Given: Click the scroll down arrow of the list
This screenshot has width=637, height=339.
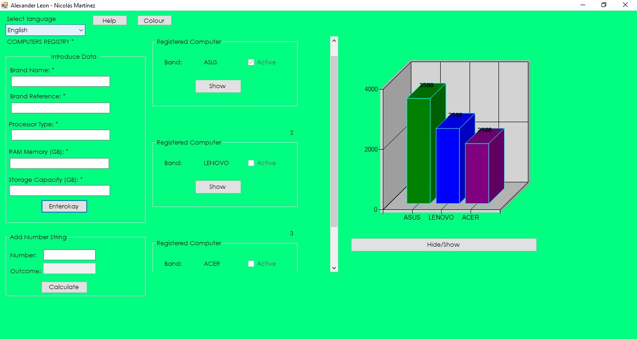Looking at the screenshot, I should pyautogui.click(x=334, y=268).
